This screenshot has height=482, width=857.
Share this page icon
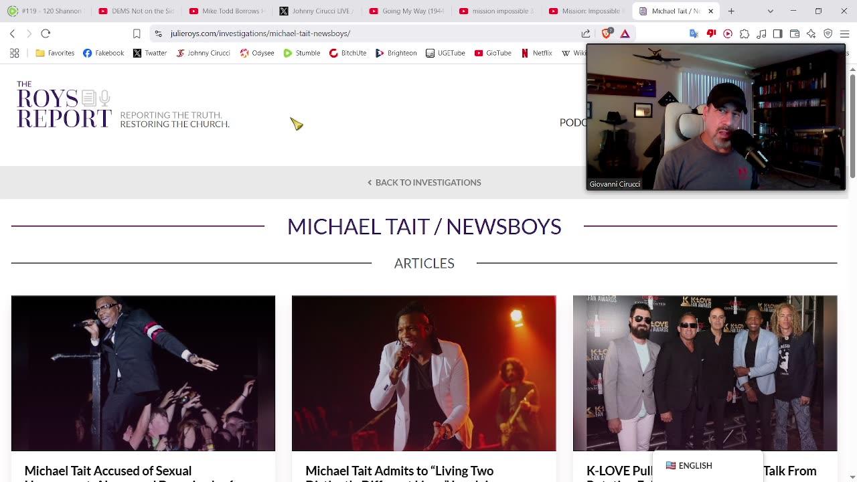(x=586, y=33)
